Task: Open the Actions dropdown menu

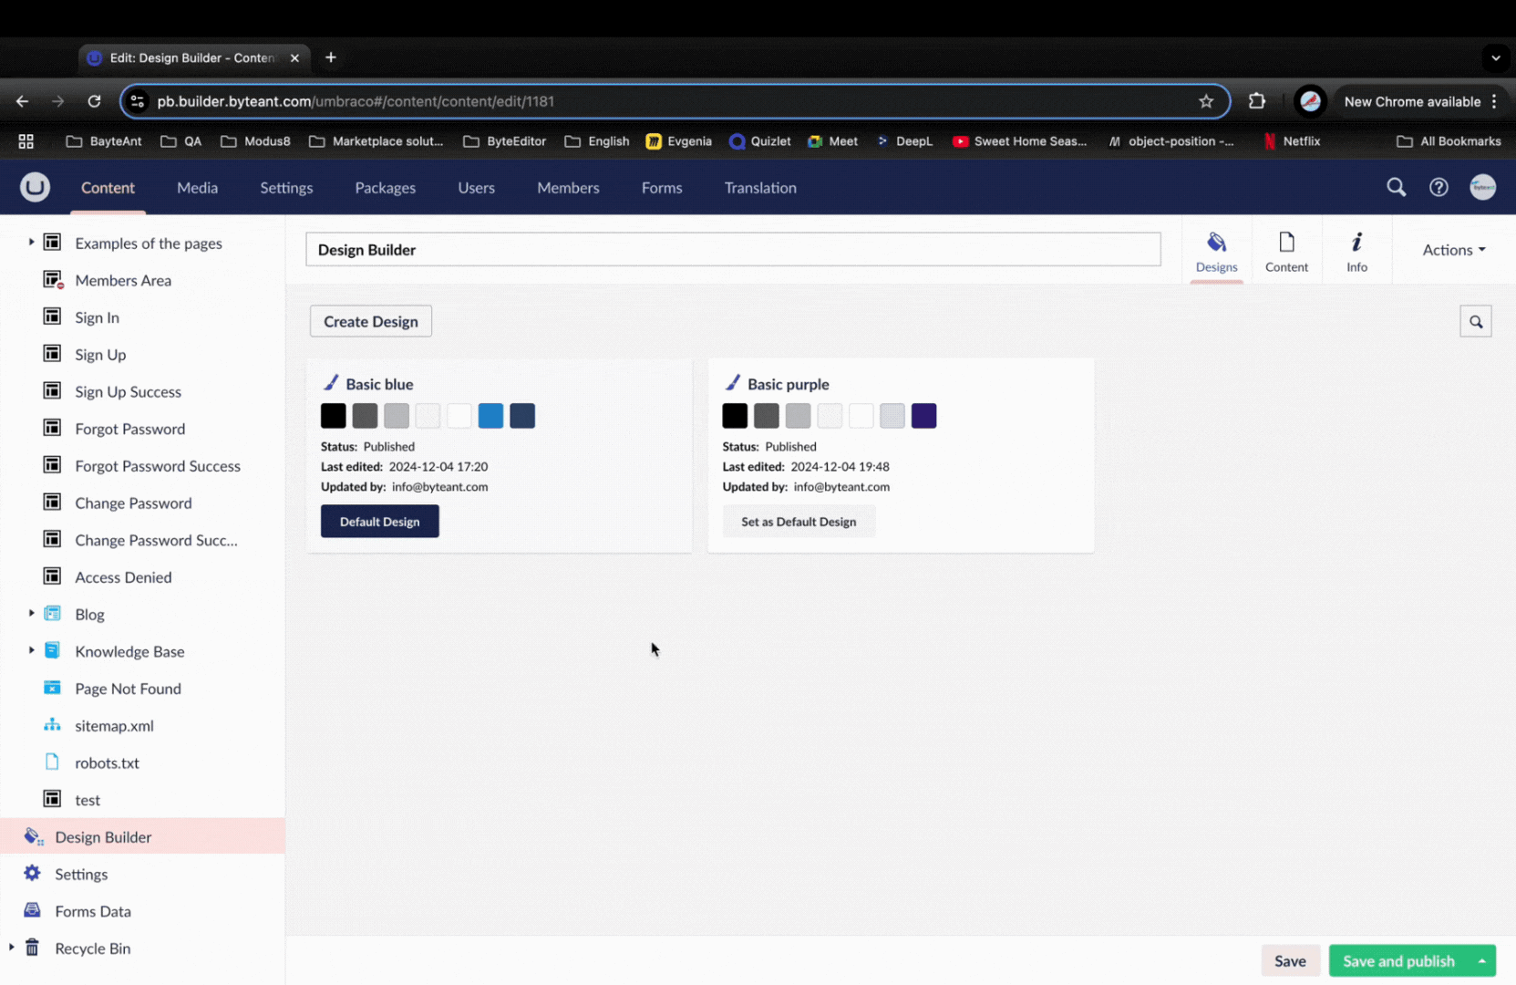Action: 1453,250
